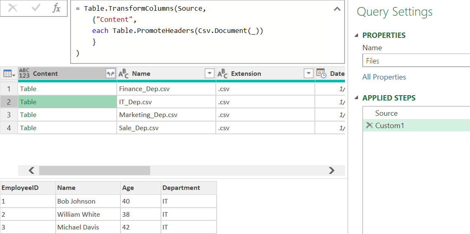Click IT department cell for Bob Johnson
This screenshot has width=470, height=234.
[189, 201]
